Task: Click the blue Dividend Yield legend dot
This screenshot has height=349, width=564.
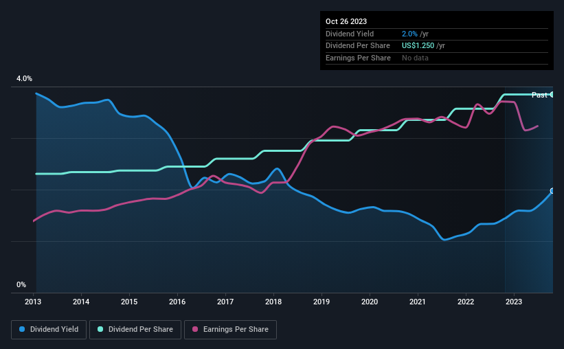Action: pyautogui.click(x=22, y=329)
